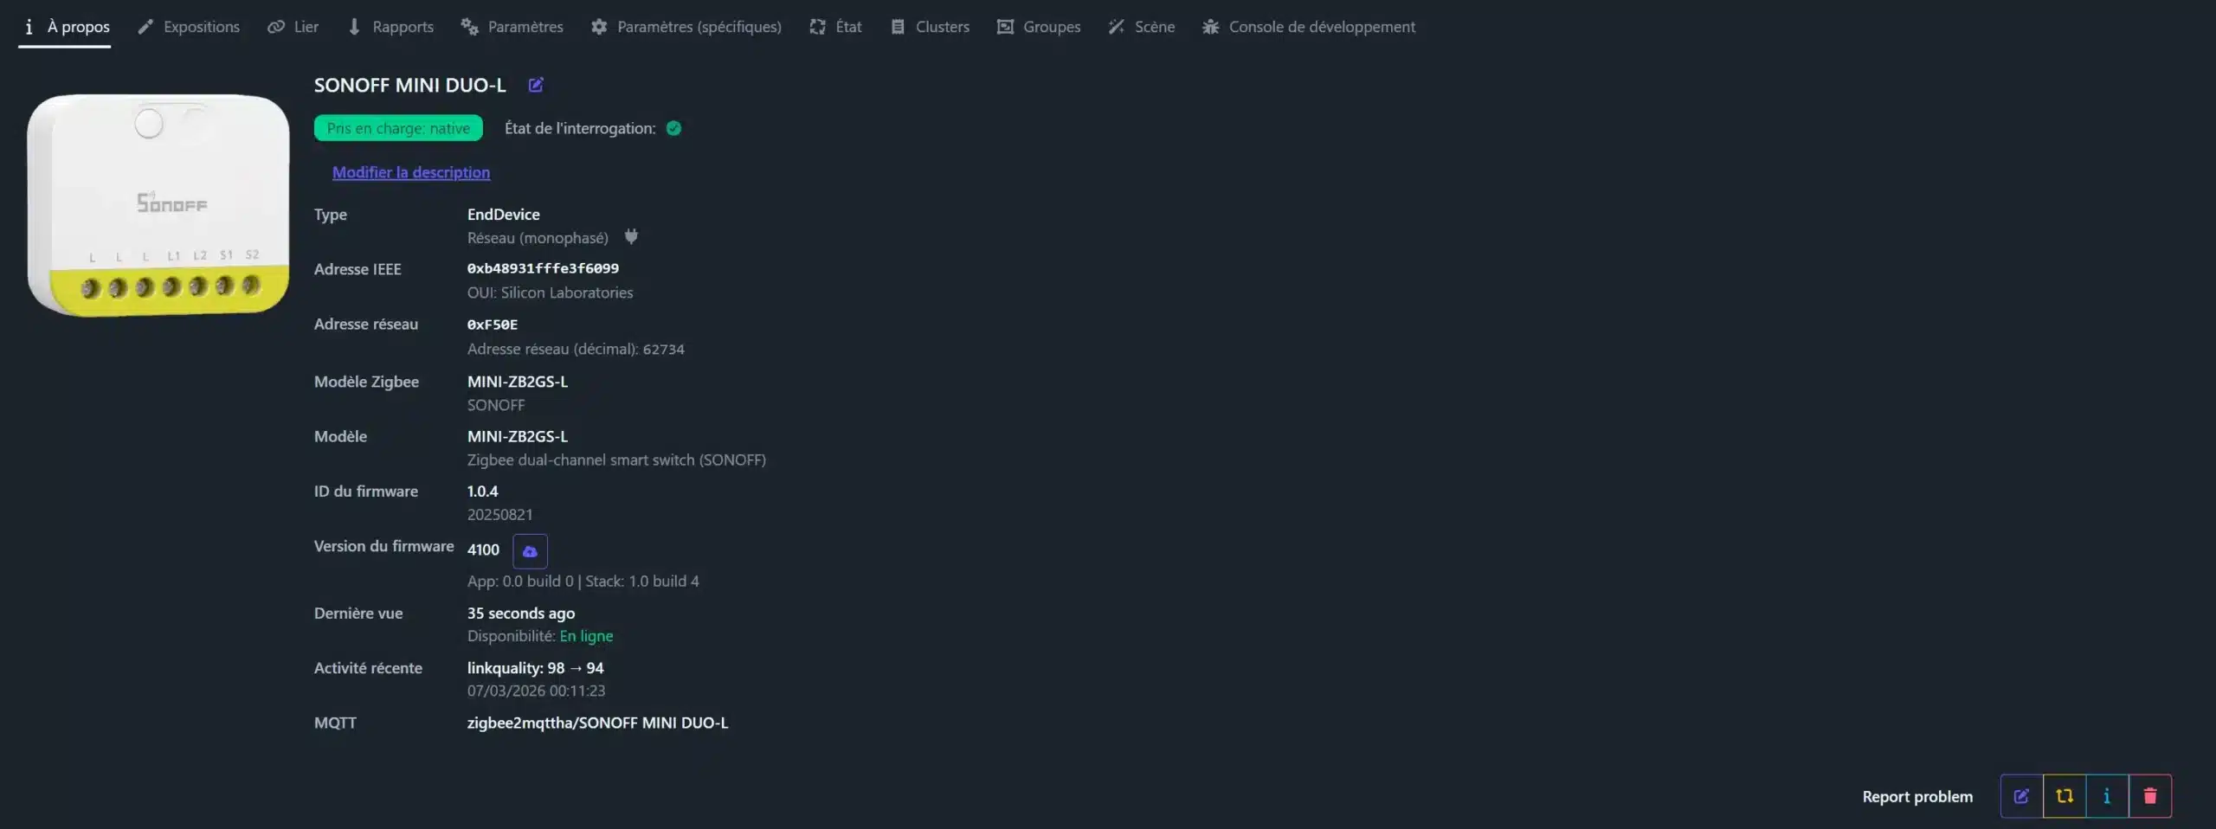Click the purple edit device icon at bottom right
The height and width of the screenshot is (829, 2216).
coord(2021,796)
